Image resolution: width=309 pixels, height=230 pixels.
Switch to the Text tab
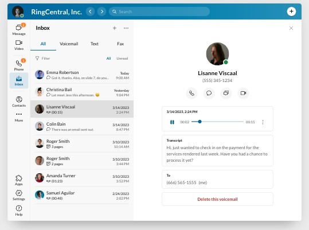[x=95, y=44]
